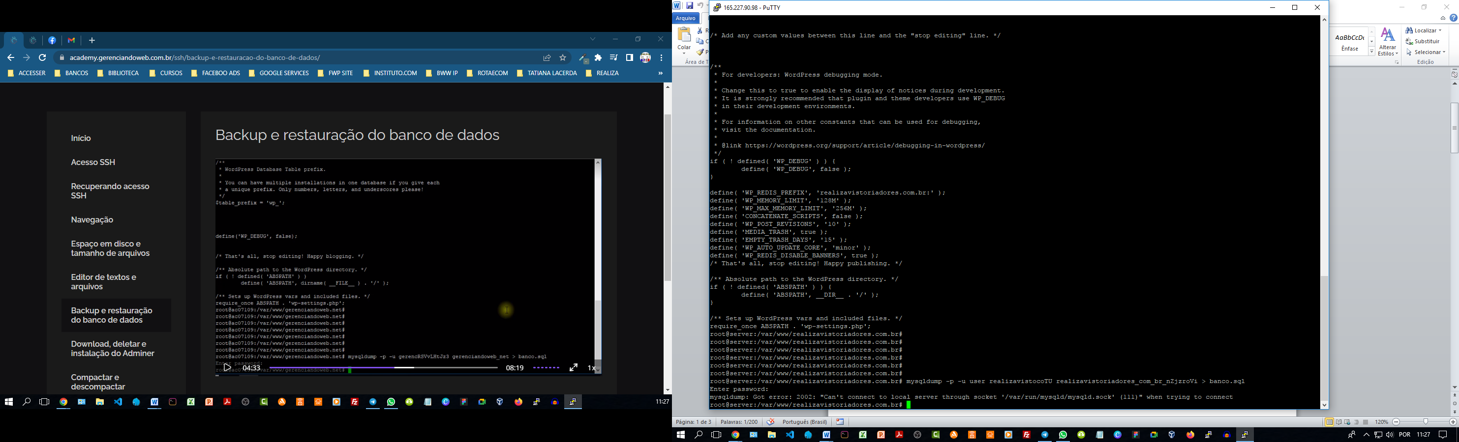
Task: Open Word Help question mark
Action: tap(1453, 18)
